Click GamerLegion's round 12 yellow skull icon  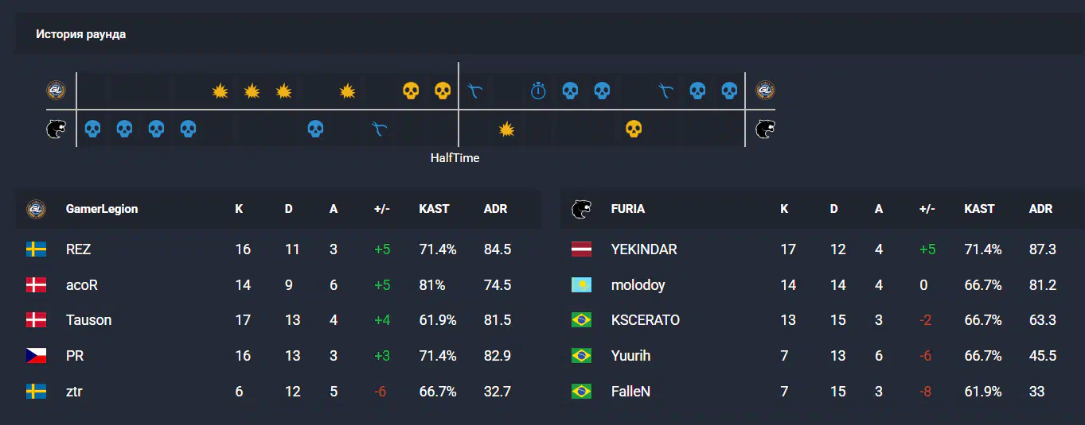(x=443, y=91)
